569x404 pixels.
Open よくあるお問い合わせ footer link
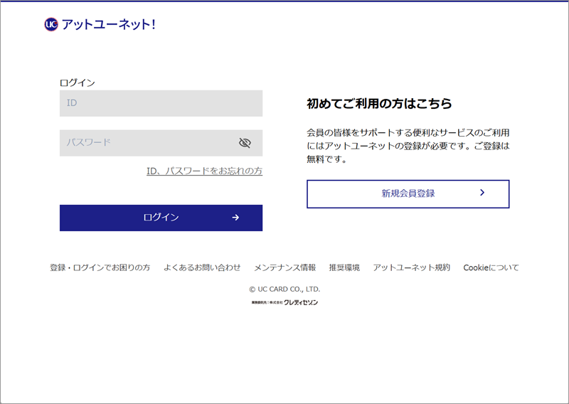[x=202, y=267]
